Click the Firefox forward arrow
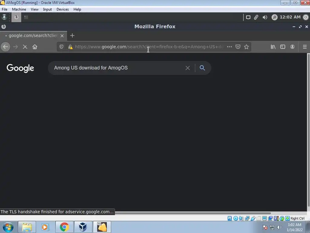Viewport: 310px width, 233px height. pyautogui.click(x=15, y=47)
